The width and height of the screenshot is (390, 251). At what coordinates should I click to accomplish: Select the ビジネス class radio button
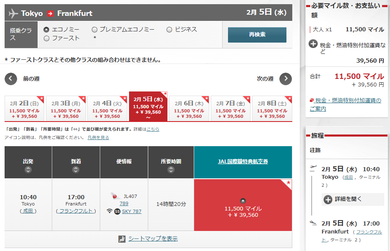click(x=170, y=30)
